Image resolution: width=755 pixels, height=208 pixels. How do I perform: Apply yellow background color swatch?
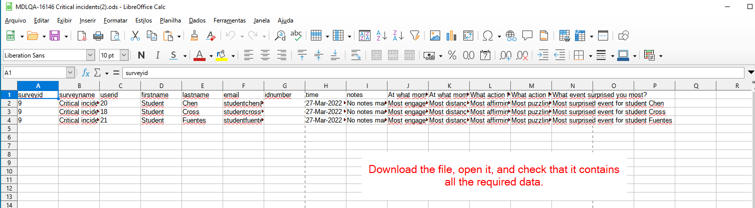pyautogui.click(x=222, y=55)
